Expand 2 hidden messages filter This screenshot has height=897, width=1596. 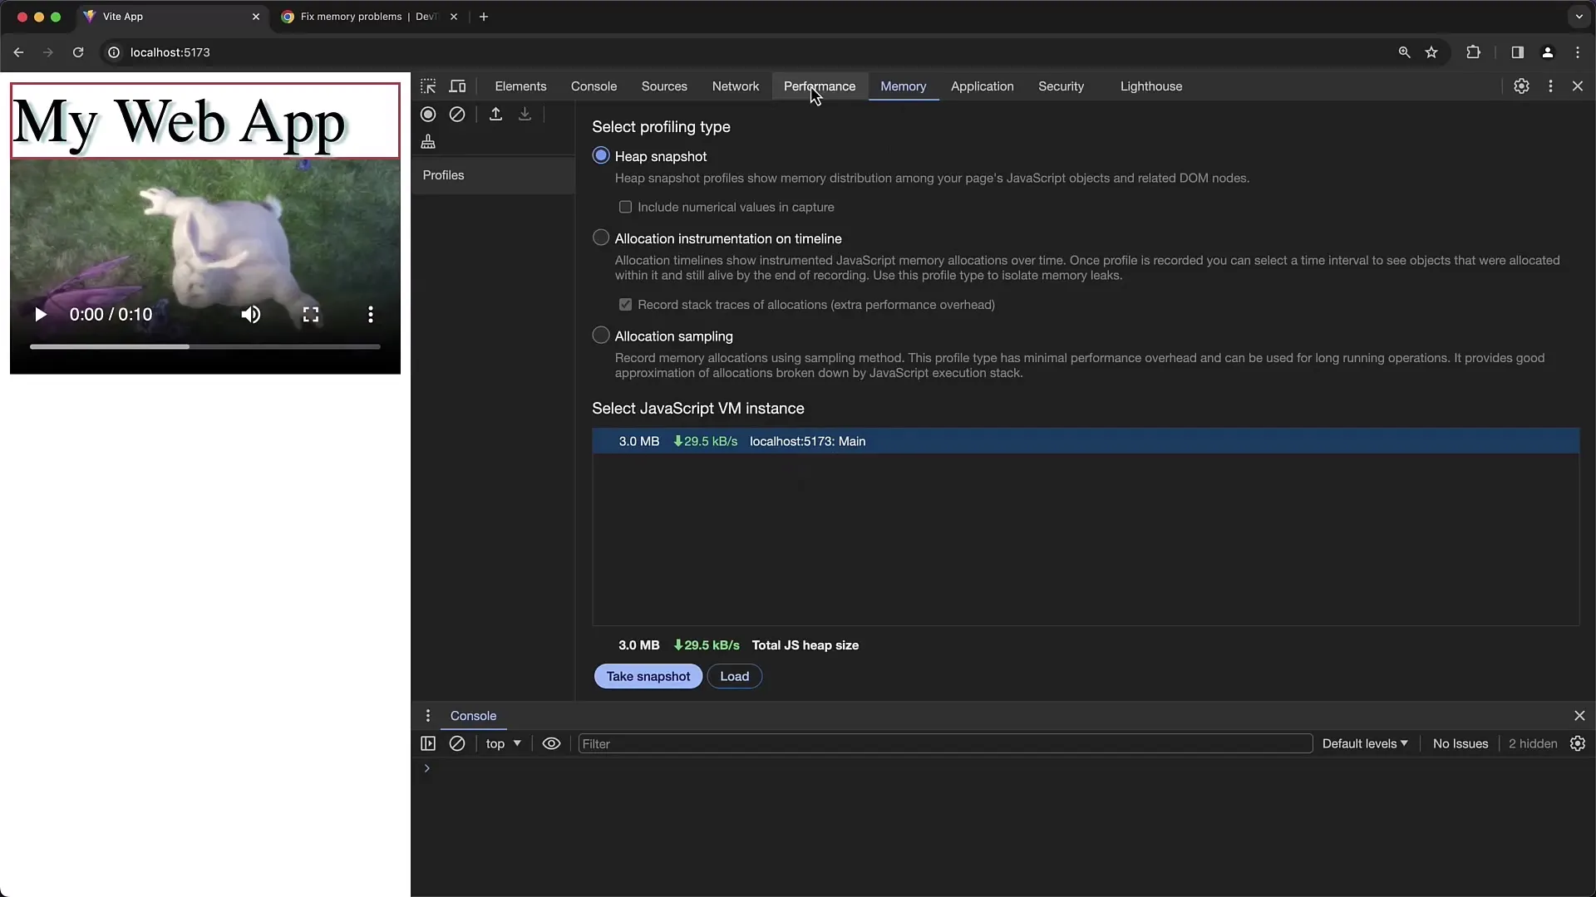(1533, 743)
